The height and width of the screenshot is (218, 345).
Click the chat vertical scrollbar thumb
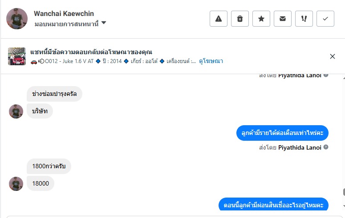(343, 192)
